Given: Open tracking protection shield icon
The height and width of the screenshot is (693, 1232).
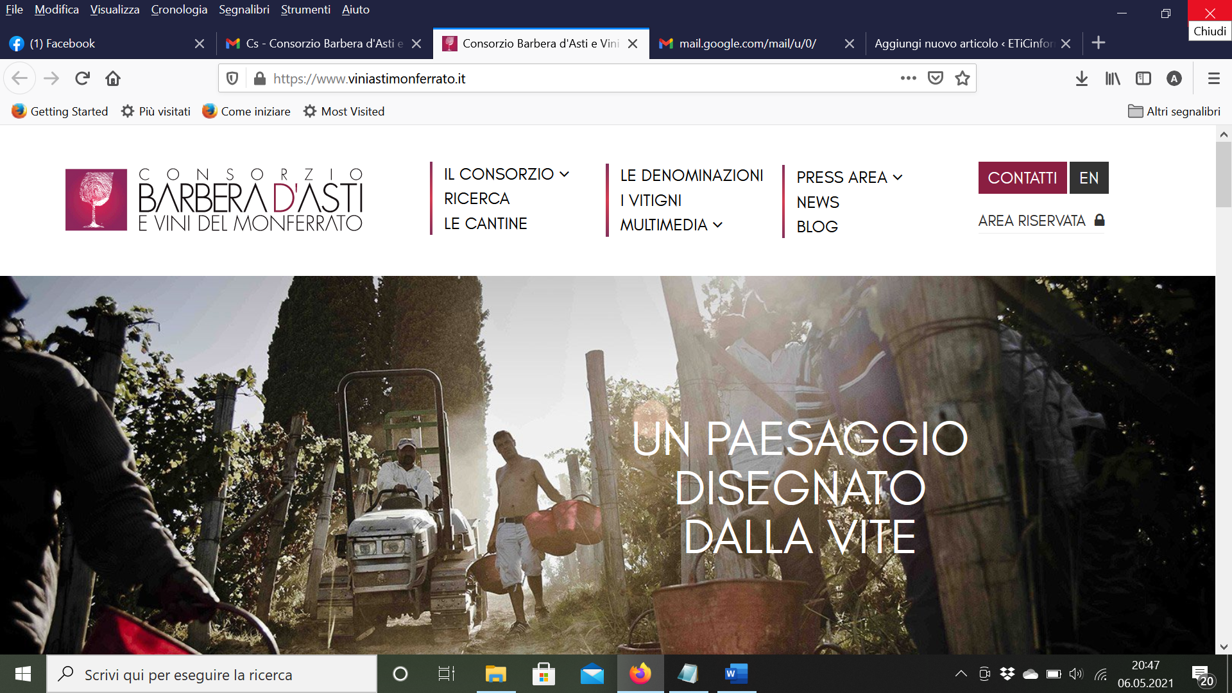Looking at the screenshot, I should (x=232, y=78).
